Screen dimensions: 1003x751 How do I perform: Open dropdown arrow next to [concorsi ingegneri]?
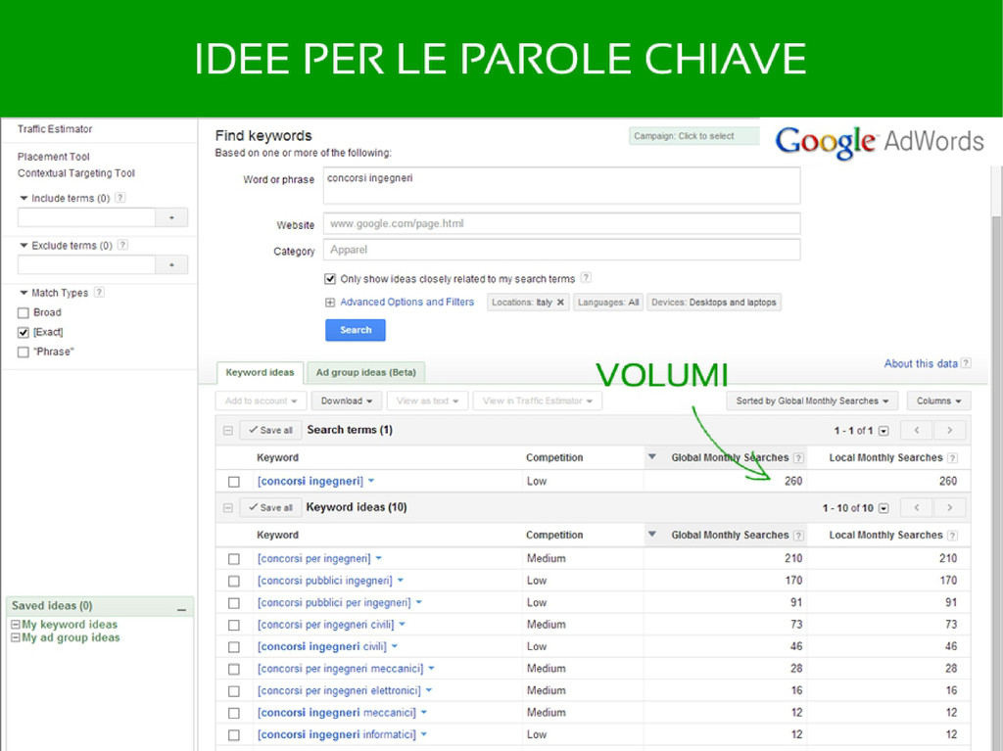[371, 481]
